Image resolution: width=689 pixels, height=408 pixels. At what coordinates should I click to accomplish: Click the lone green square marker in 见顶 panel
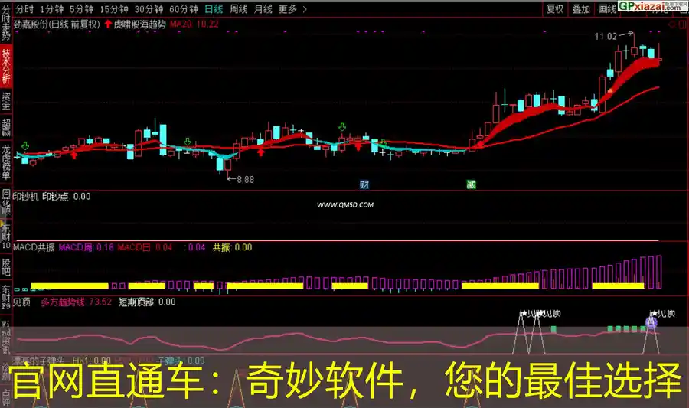553,329
